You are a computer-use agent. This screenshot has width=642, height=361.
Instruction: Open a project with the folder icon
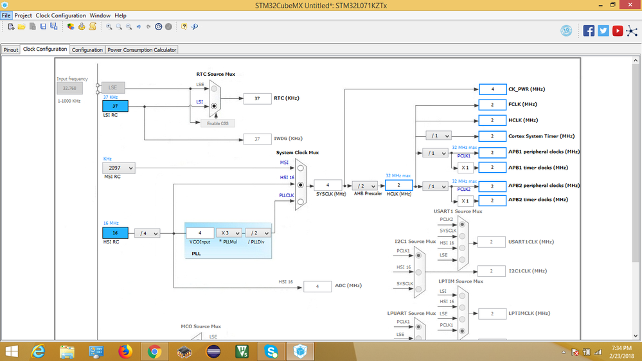coord(22,26)
